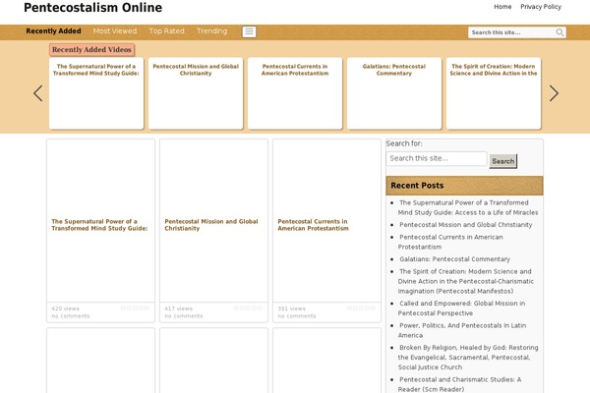Click the Pentecostalism Online site title
The image size is (590, 393).
93,8
